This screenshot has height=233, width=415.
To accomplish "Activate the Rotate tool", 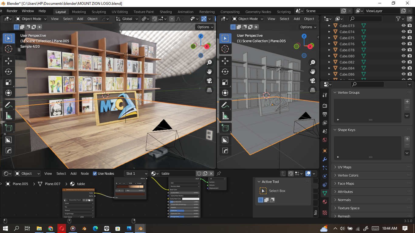I will (x=9, y=72).
